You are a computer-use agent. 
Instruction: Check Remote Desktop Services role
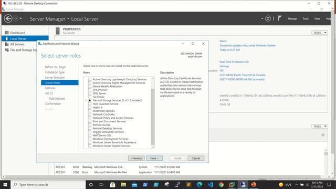(90, 128)
